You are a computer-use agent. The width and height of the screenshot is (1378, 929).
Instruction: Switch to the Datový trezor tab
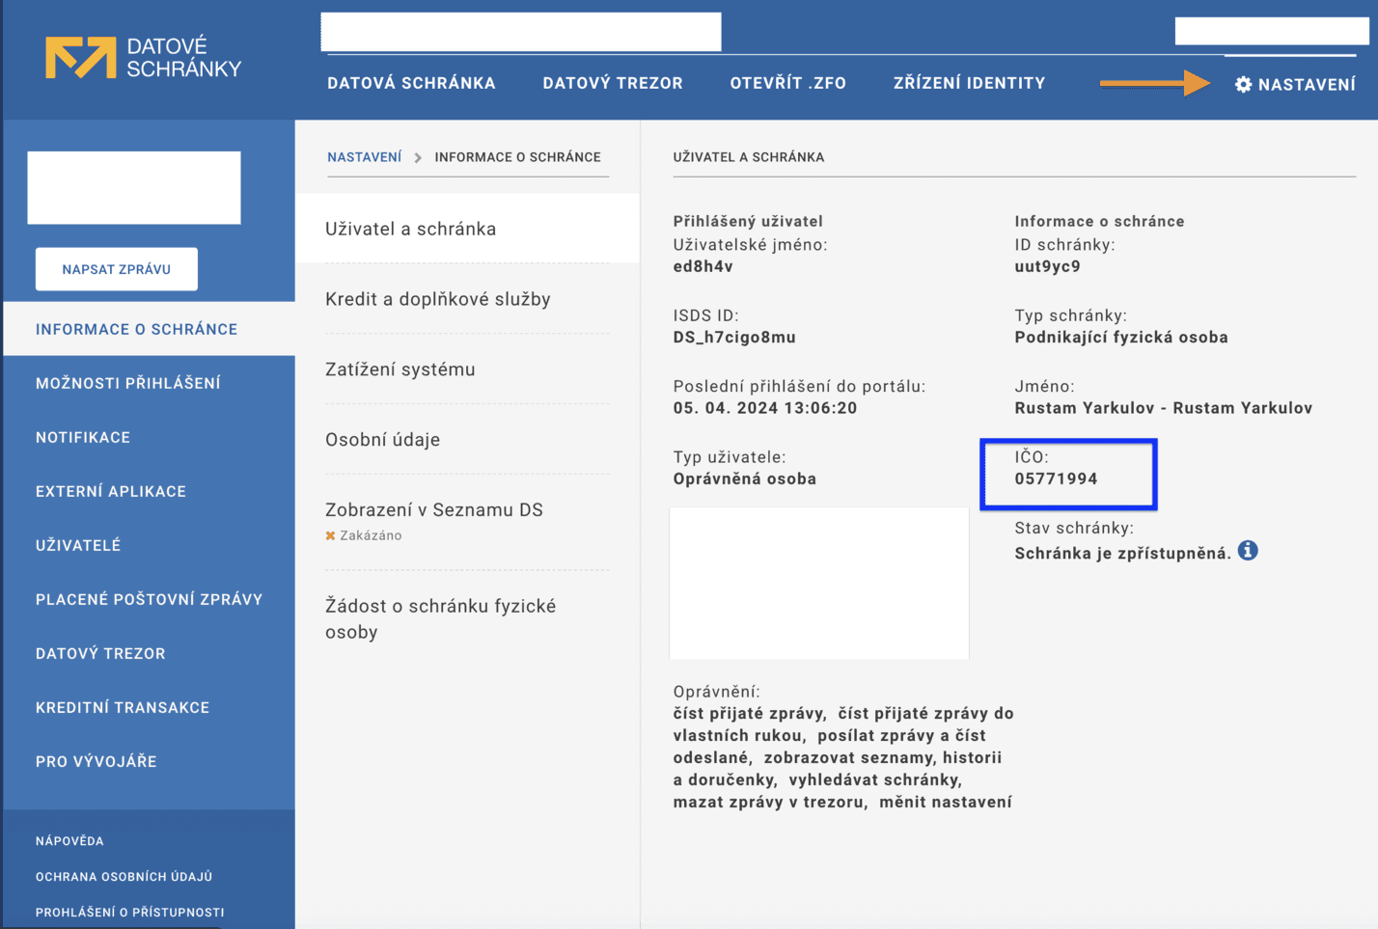pyautogui.click(x=613, y=83)
